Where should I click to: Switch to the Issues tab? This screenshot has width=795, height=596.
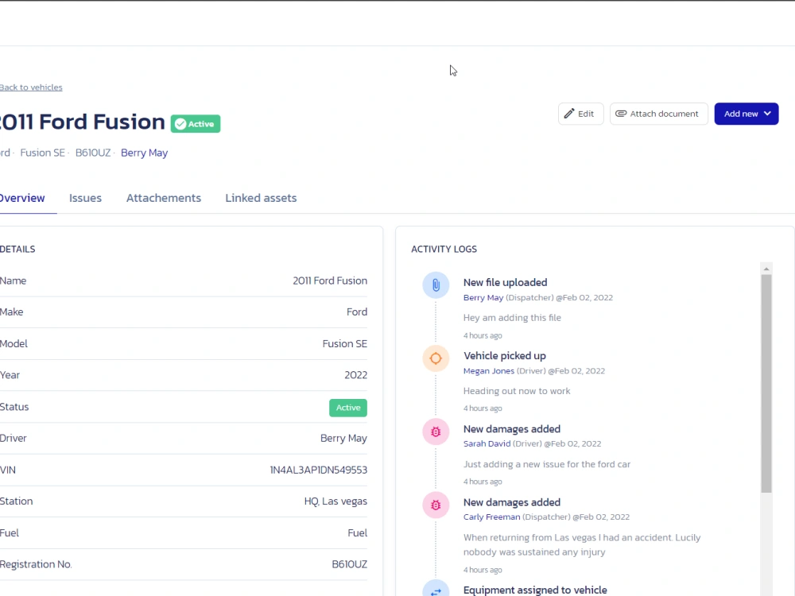[x=85, y=198]
